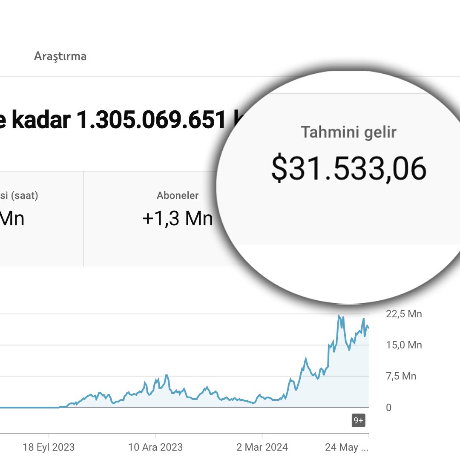Click the 18 Eyl 2023 date label

[49, 447]
